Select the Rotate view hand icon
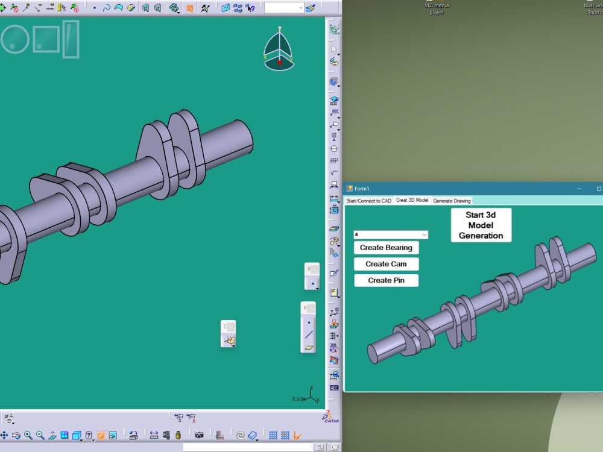 pyautogui.click(x=16, y=435)
